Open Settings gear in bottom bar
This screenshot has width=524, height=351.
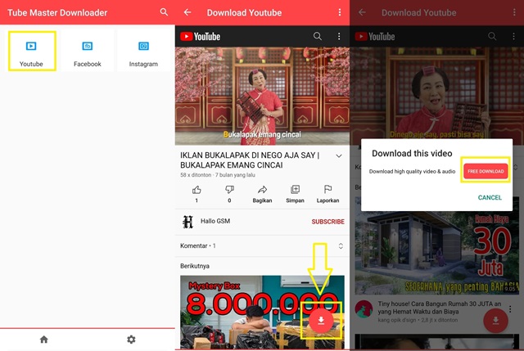pos(131,340)
